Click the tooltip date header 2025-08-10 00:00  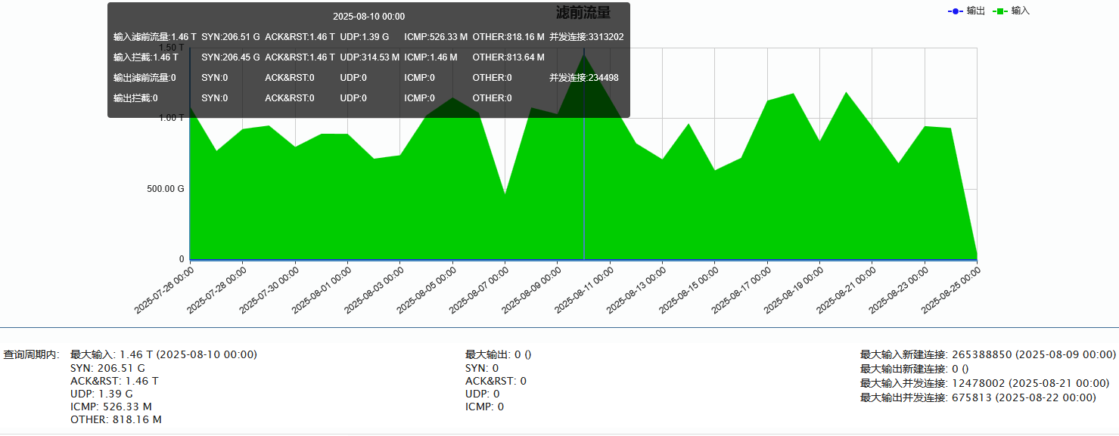368,17
